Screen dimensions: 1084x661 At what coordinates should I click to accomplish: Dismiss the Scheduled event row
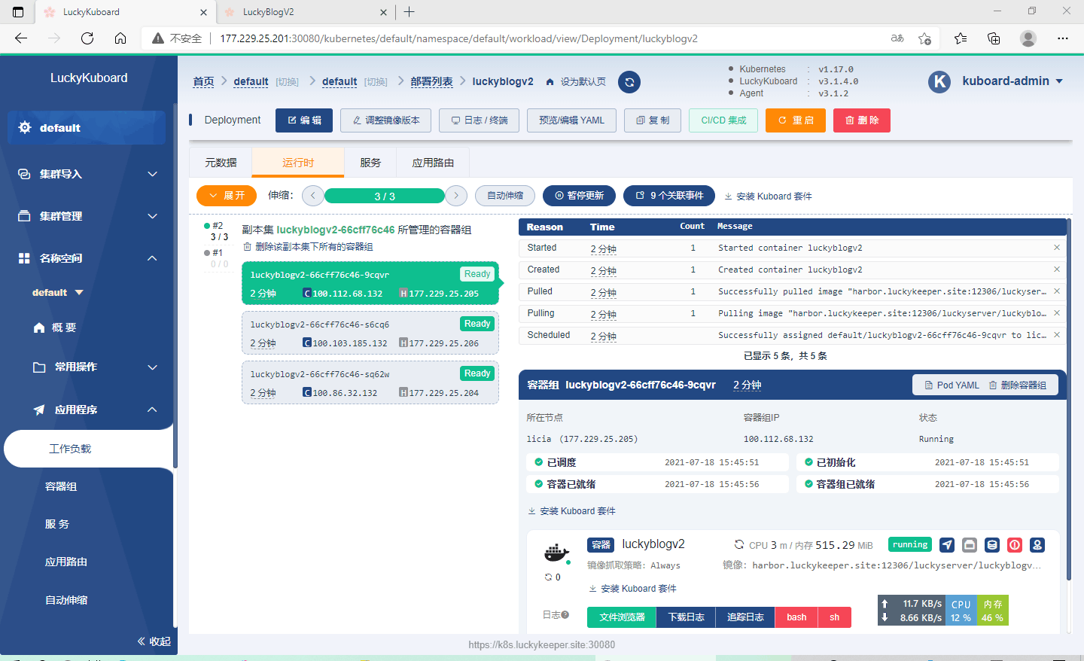click(1057, 335)
